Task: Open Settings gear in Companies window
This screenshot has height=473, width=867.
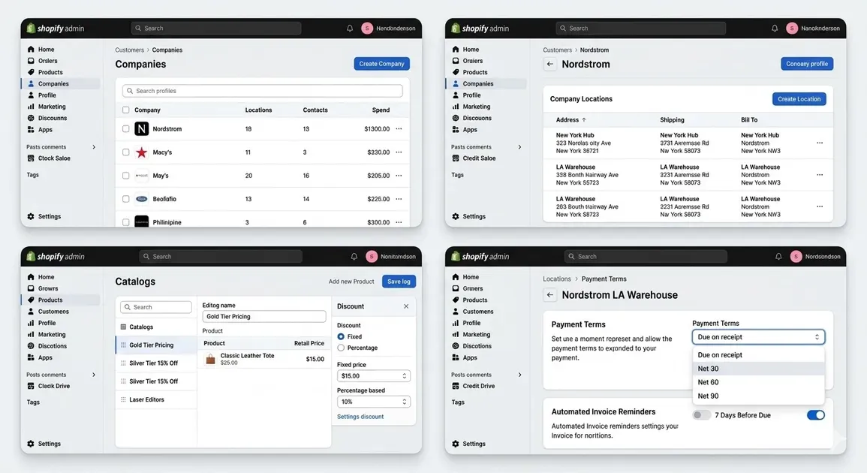Action: point(31,216)
